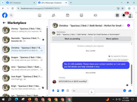Click the address bar URL

pyautogui.click(x=40, y=8)
